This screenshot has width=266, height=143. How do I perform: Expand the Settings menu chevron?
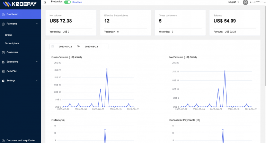tap(37, 80)
